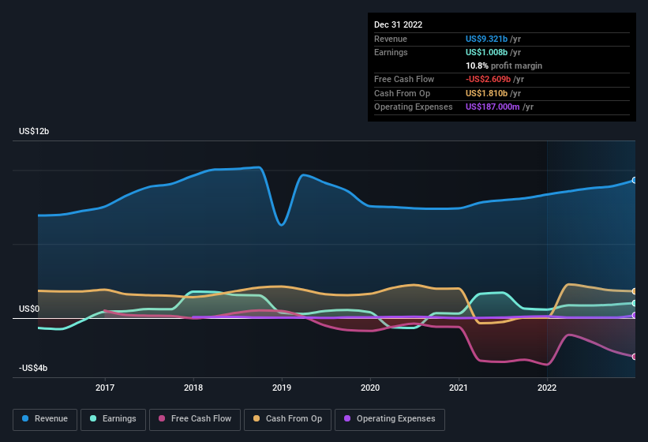Click the Earnings label in tooltip
The image size is (648, 442).
click(x=391, y=52)
